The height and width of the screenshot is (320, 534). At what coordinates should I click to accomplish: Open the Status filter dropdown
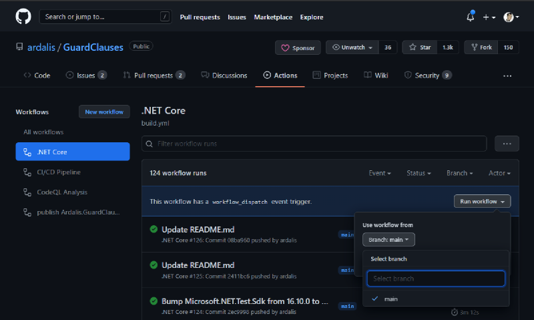pyautogui.click(x=419, y=173)
